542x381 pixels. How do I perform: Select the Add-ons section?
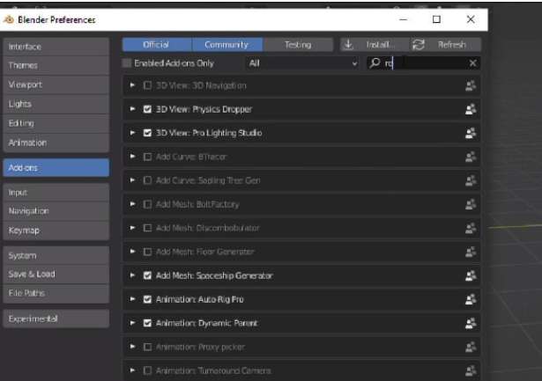point(56,168)
